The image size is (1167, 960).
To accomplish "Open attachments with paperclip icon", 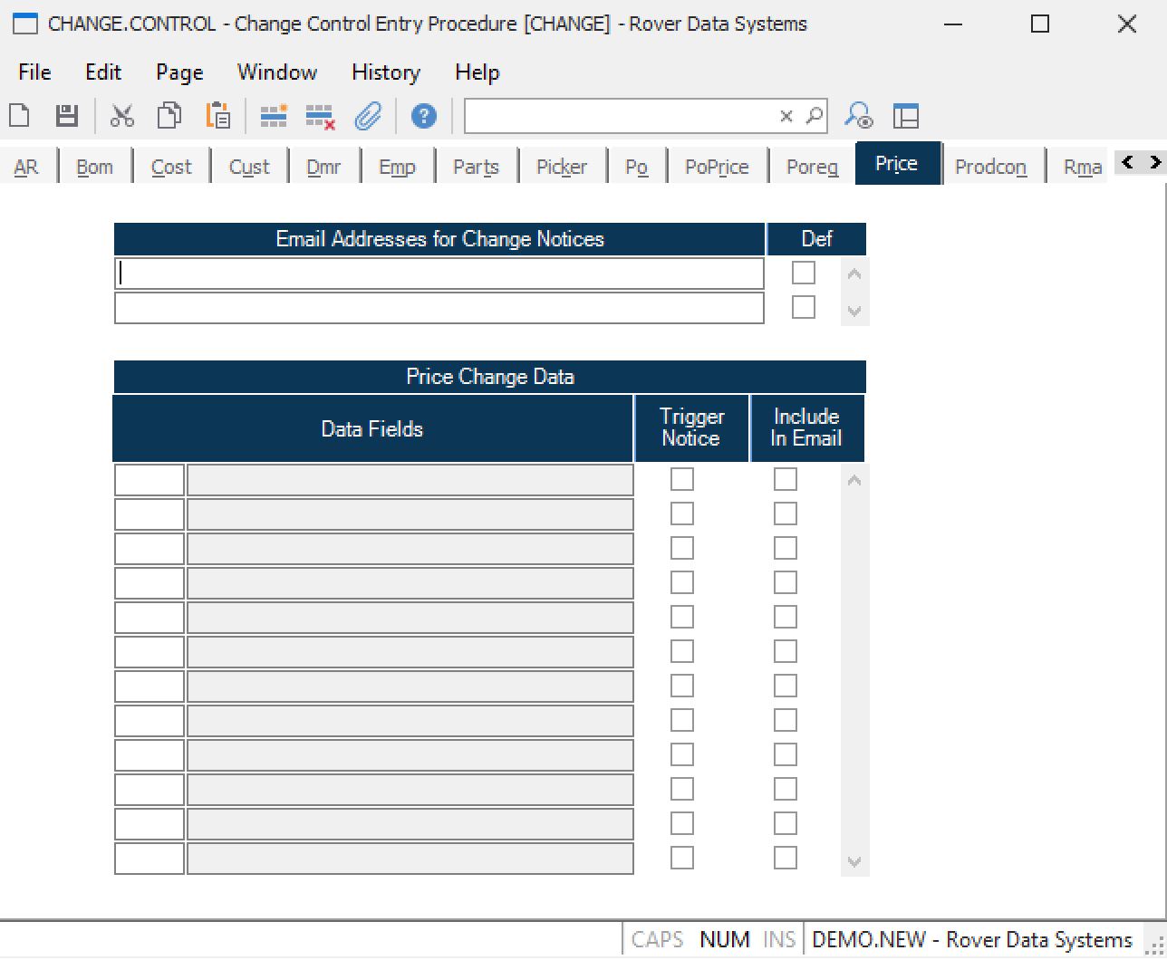I will click(x=368, y=116).
